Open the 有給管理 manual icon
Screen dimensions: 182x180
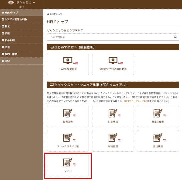[113, 138]
